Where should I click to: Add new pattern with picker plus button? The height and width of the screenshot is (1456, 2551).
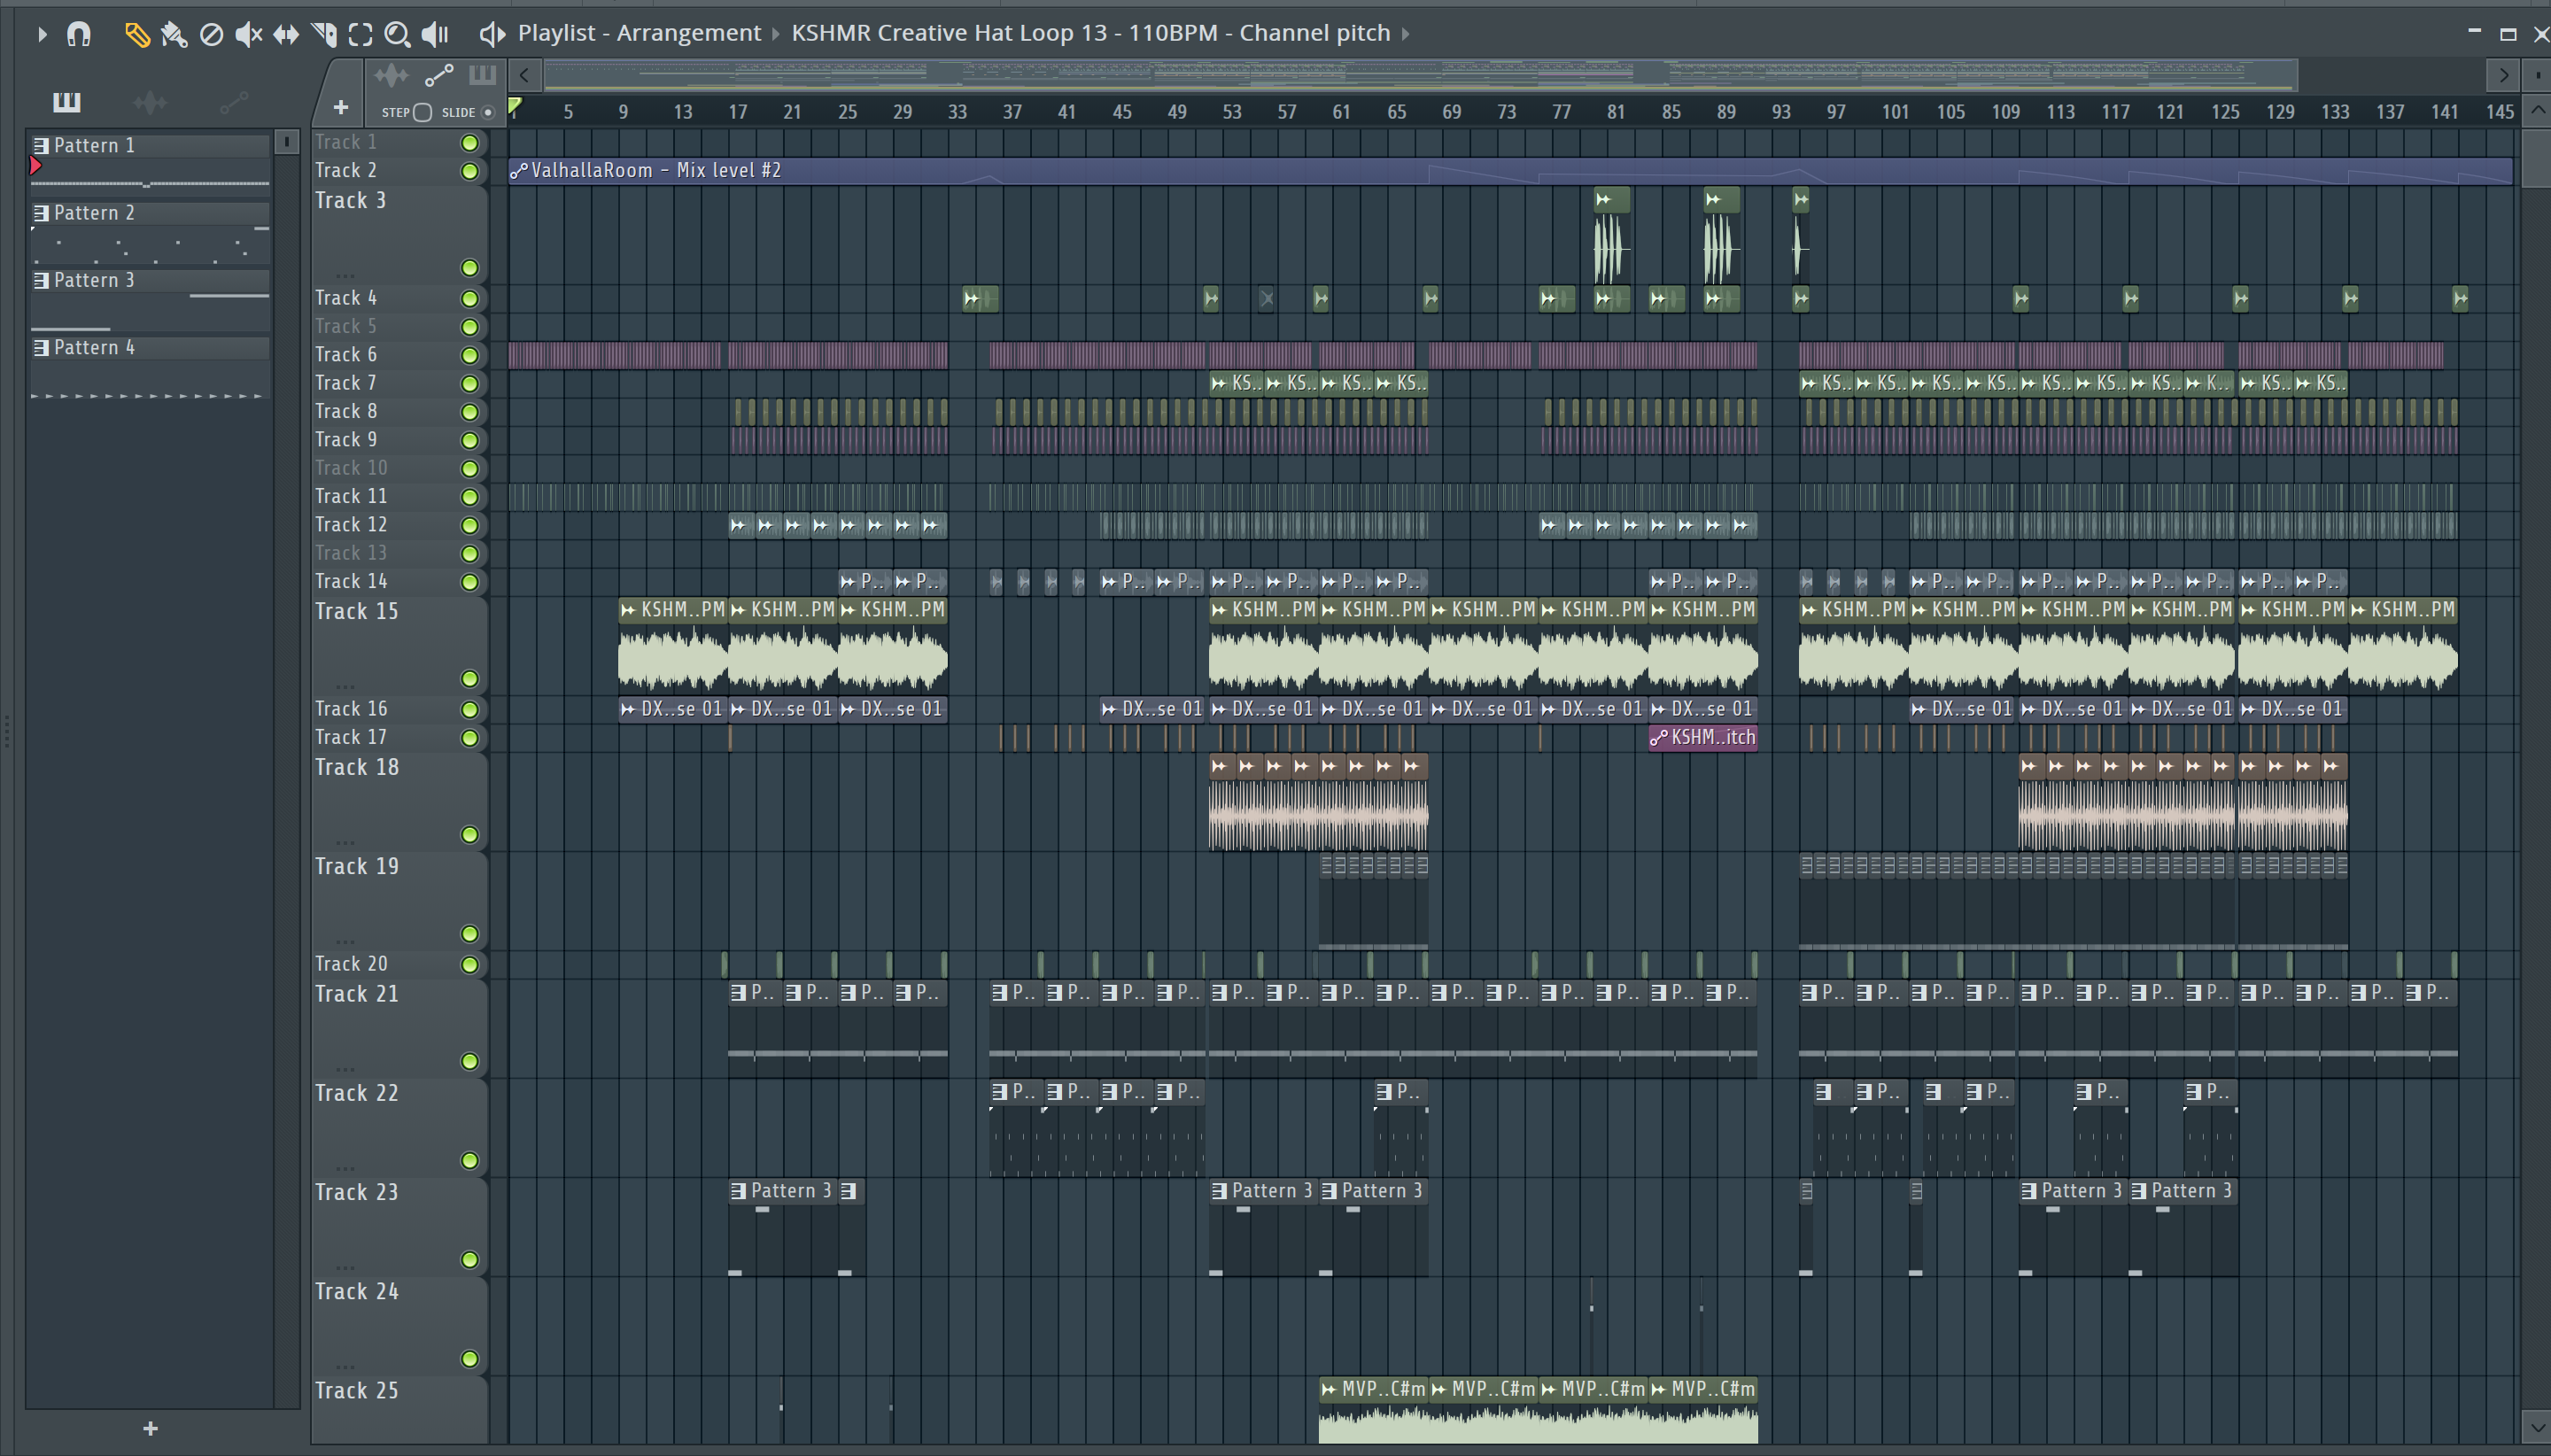pyautogui.click(x=150, y=1428)
